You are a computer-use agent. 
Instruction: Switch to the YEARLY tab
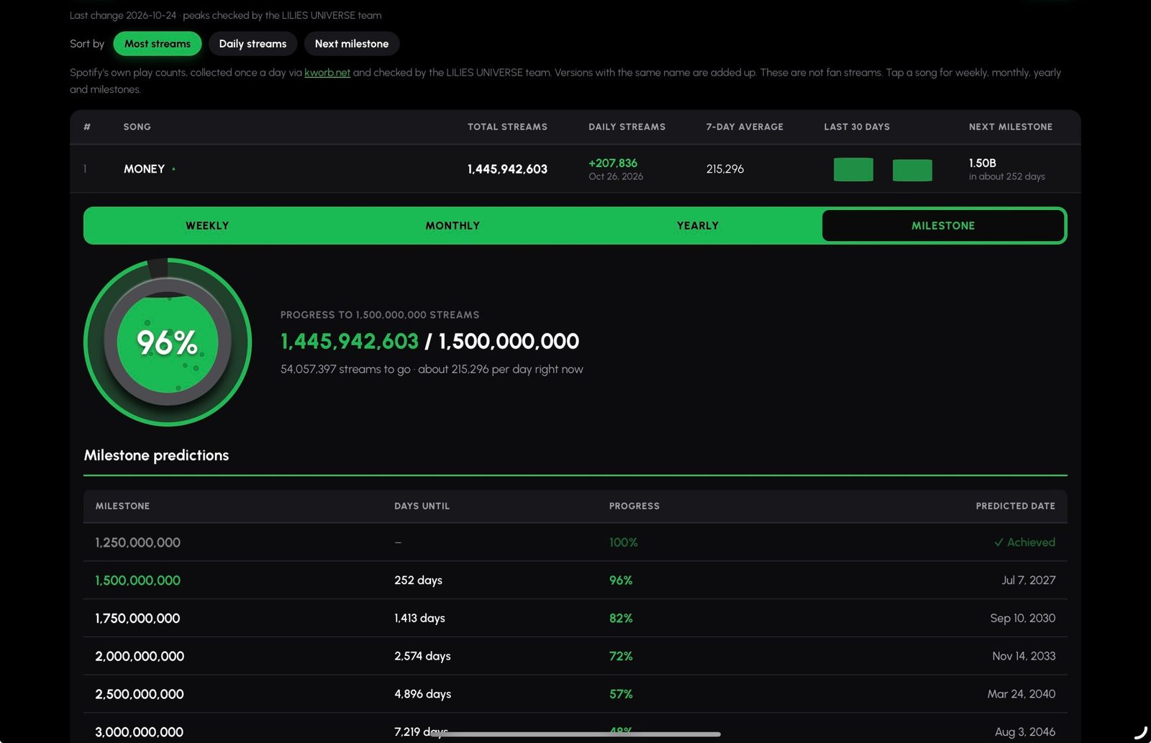[698, 226]
